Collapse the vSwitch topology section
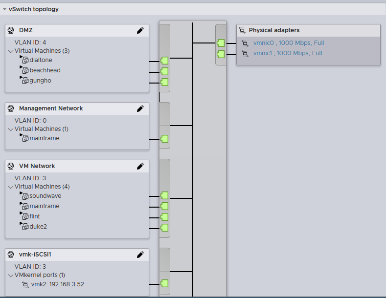 pos(4,9)
